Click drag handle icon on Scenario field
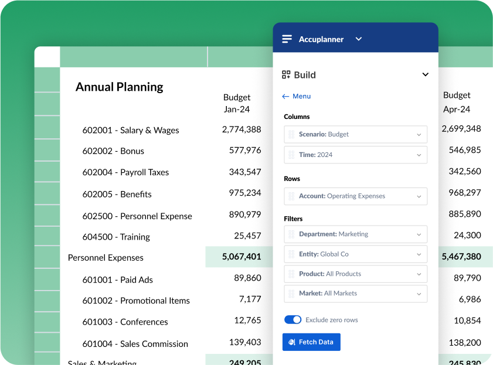 (291, 134)
